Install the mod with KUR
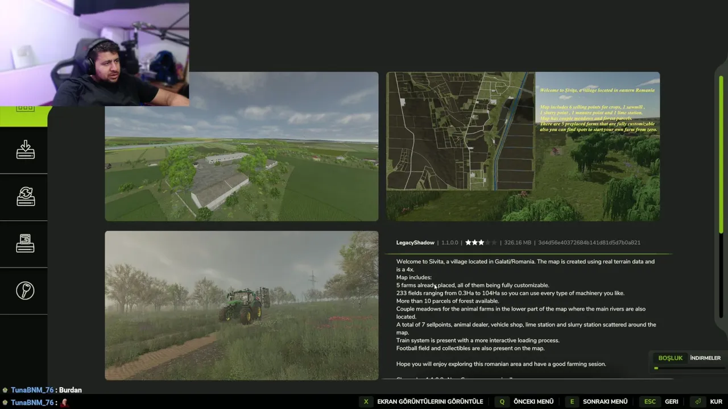Screen dimensions: 728x409 click(x=716, y=402)
